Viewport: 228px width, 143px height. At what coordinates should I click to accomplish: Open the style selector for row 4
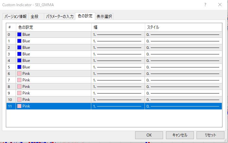coord(184,61)
